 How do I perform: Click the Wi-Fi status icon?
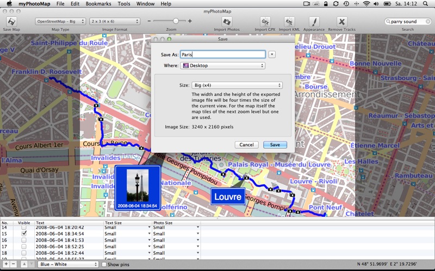click(366, 4)
